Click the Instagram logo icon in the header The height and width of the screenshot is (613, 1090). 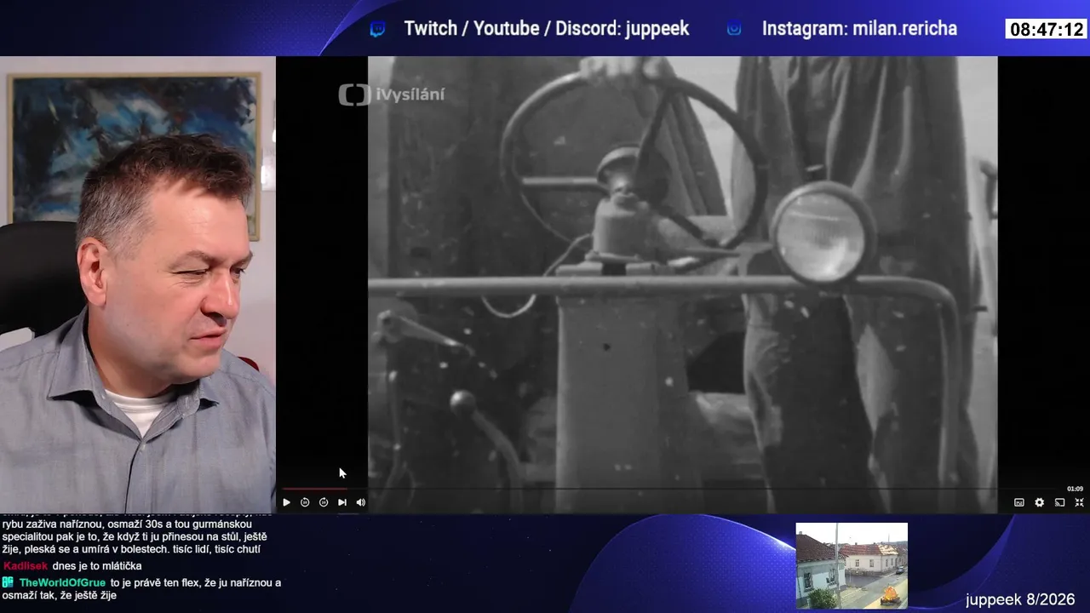coord(734,29)
